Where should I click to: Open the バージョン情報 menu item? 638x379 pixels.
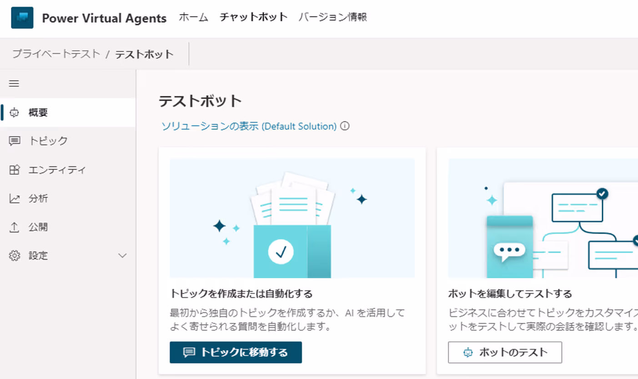333,17
